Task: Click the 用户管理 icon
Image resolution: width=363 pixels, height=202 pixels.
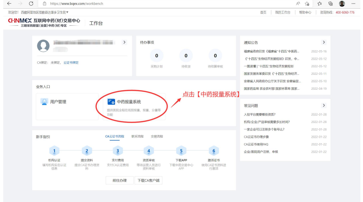Action: pyautogui.click(x=44, y=101)
